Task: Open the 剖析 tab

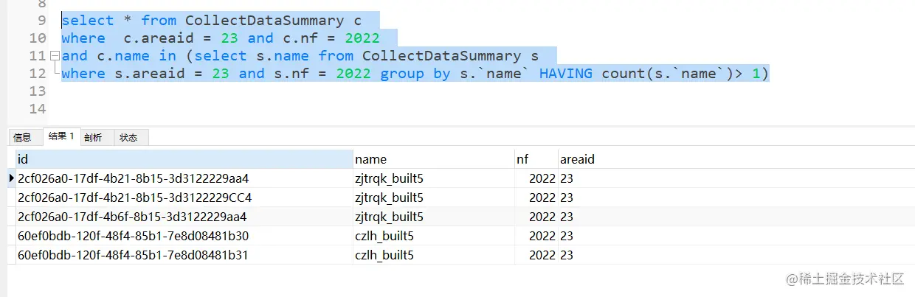Action: (x=93, y=137)
